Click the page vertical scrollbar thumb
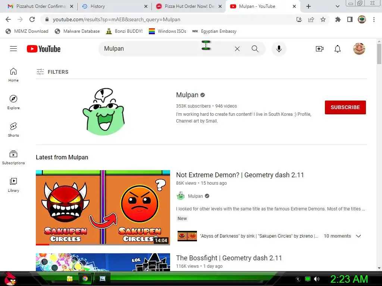Screen dimensions: 382x286 [379, 54]
